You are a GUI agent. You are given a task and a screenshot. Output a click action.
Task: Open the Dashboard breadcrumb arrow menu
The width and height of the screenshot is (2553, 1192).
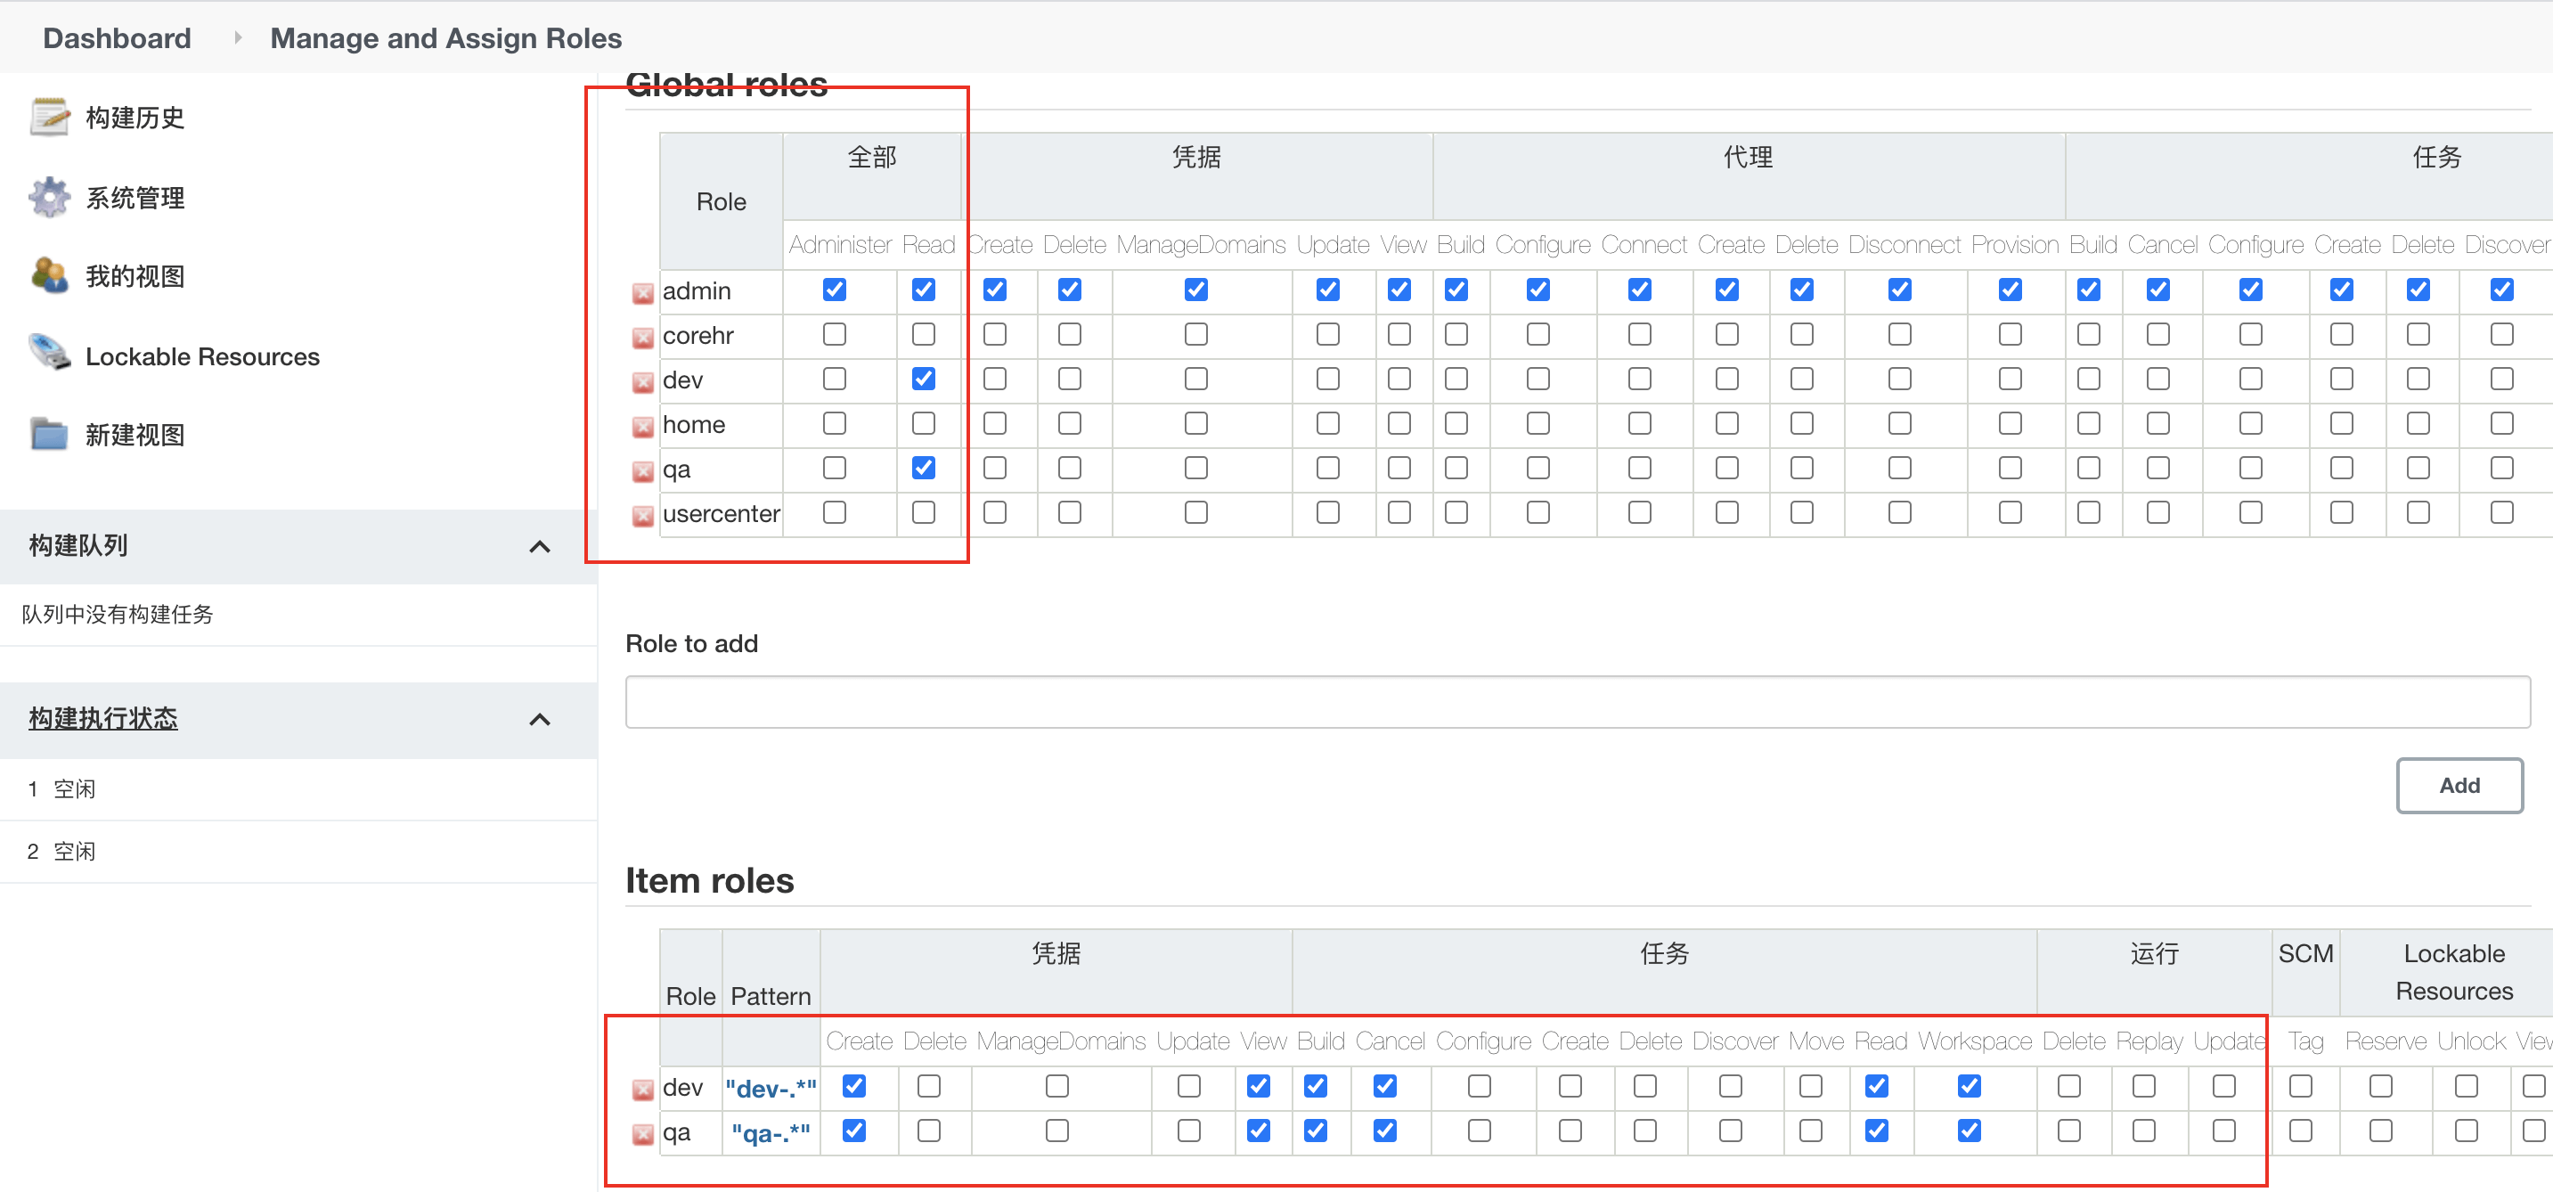point(238,37)
